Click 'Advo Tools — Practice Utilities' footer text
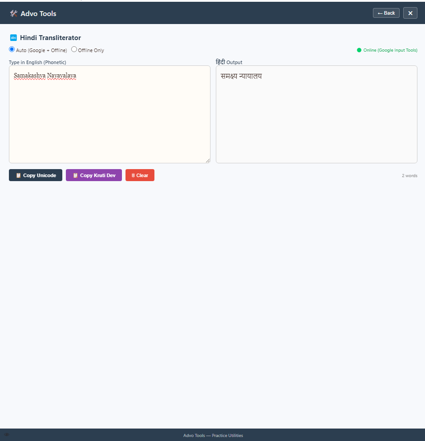This screenshot has height=441, width=425. pyautogui.click(x=213, y=435)
